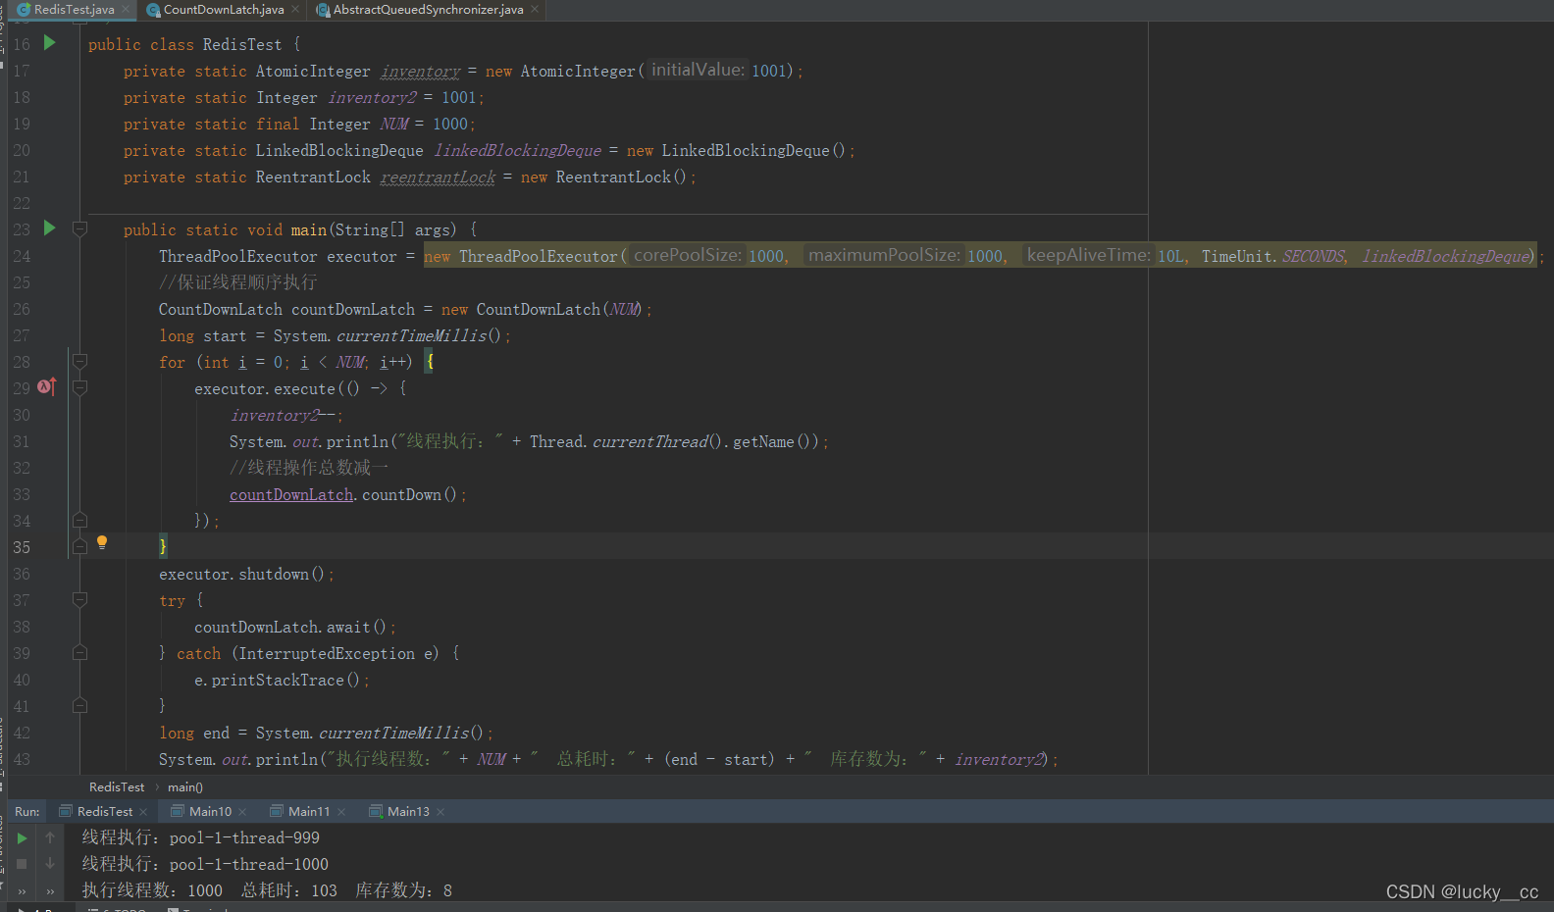
Task: Click the keepAliveTime parameter hint
Action: tap(1088, 255)
